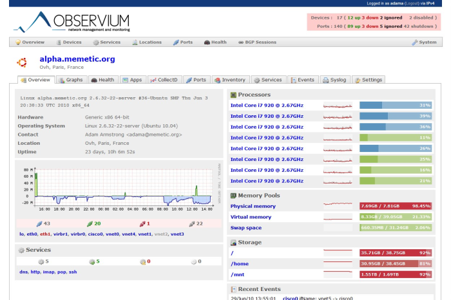Screen dimensions: 451x300
Task: Open the BGP Sessions menu
Action: pyautogui.click(x=258, y=42)
